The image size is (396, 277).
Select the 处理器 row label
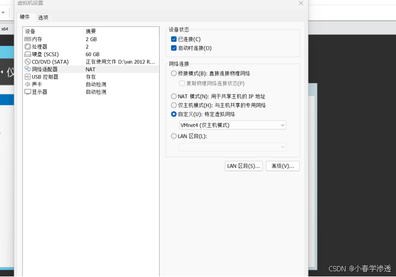tap(39, 47)
